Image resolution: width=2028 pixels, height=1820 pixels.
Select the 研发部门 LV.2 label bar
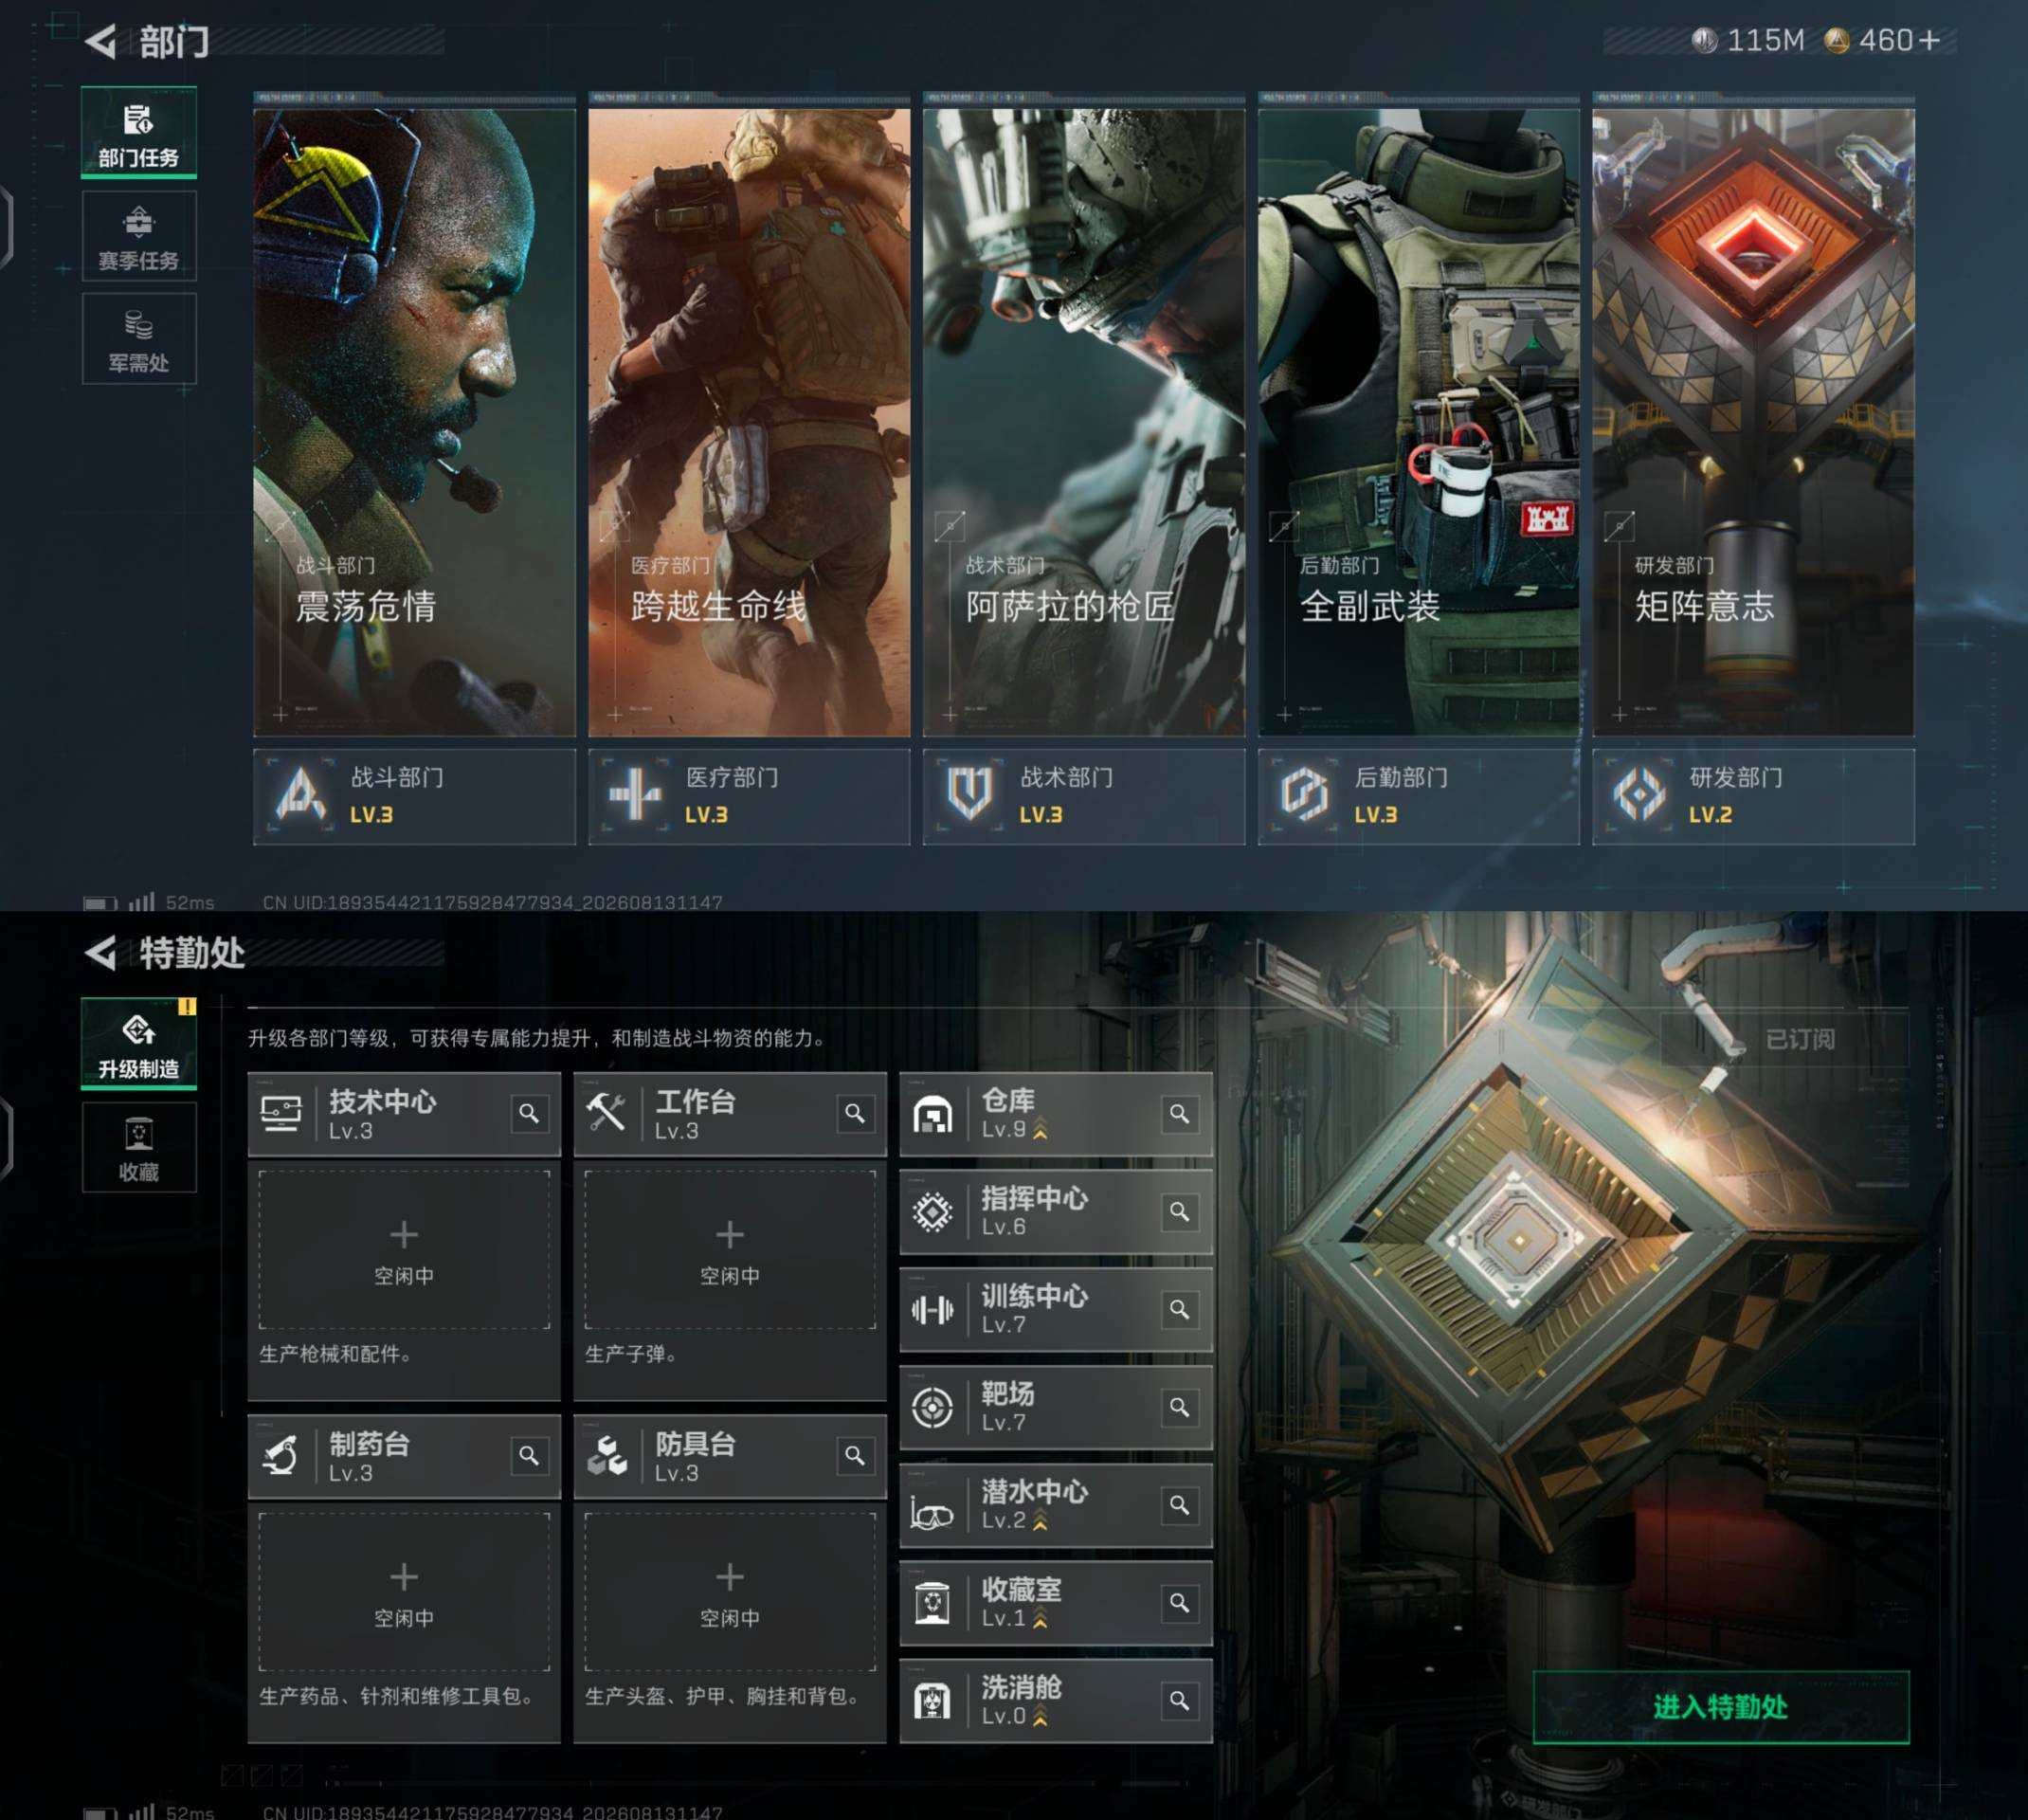tap(1753, 797)
